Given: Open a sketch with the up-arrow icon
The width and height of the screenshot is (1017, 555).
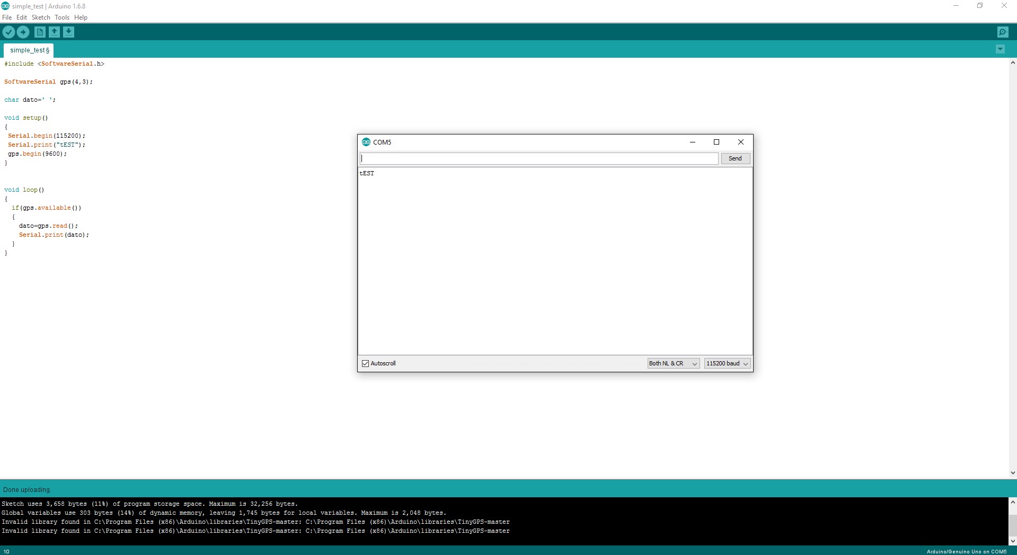Looking at the screenshot, I should tap(54, 32).
